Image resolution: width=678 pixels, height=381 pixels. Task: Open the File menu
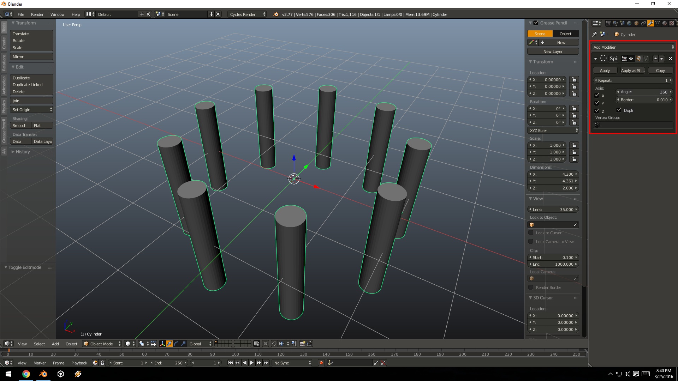[21, 14]
